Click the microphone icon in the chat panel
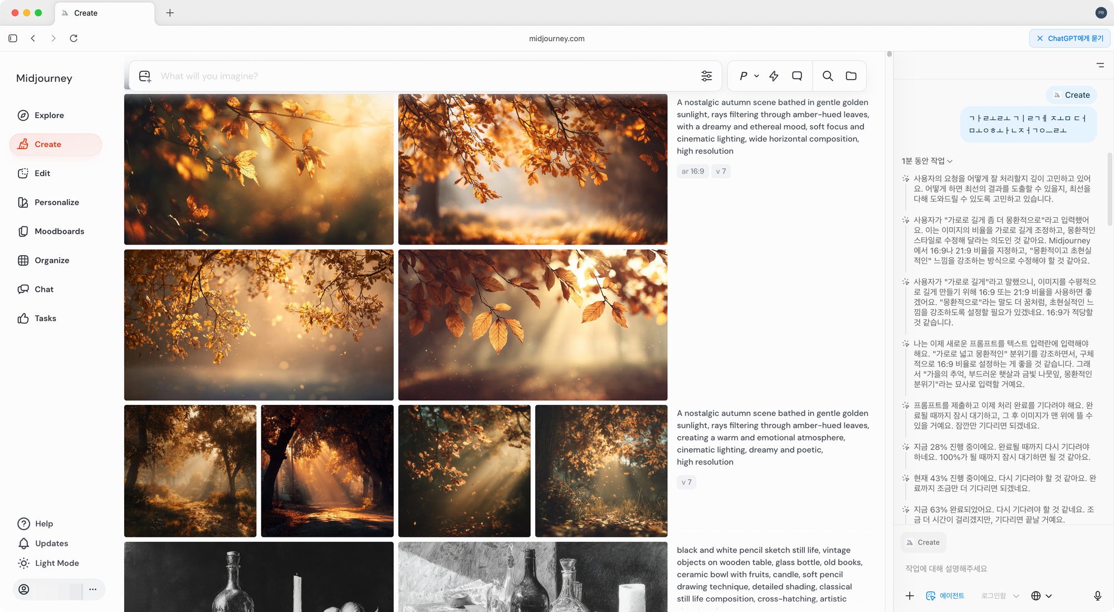 [x=1097, y=595]
